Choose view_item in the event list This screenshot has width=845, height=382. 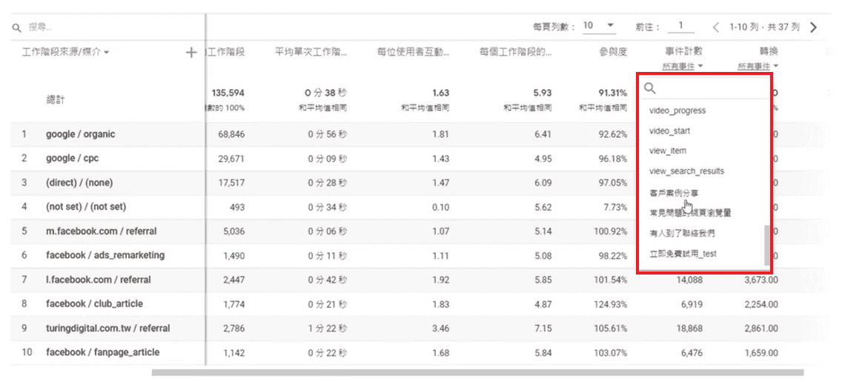point(668,151)
